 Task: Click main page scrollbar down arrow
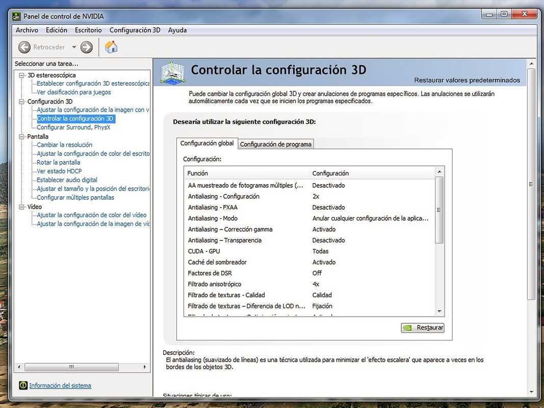pyautogui.click(x=531, y=392)
